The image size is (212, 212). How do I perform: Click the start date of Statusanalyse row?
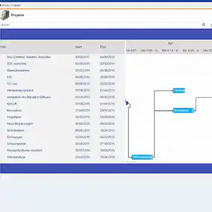tap(82, 157)
